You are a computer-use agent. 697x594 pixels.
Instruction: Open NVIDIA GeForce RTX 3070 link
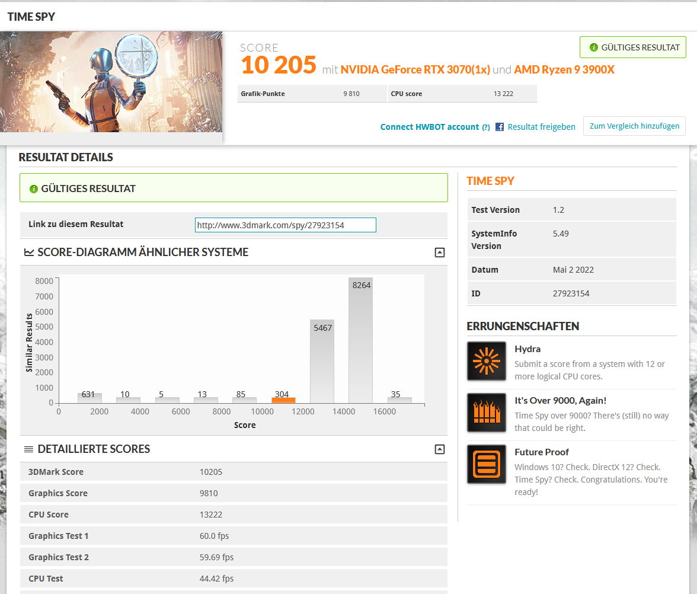tap(415, 70)
